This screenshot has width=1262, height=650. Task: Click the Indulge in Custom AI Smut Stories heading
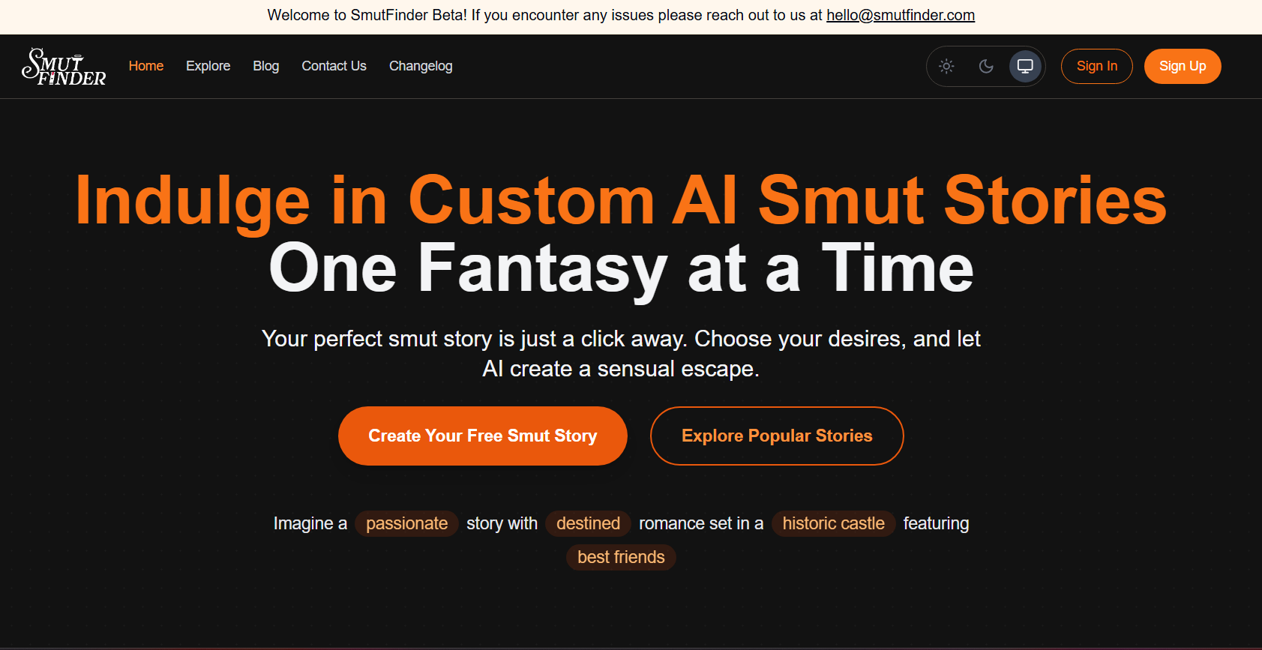click(x=621, y=199)
